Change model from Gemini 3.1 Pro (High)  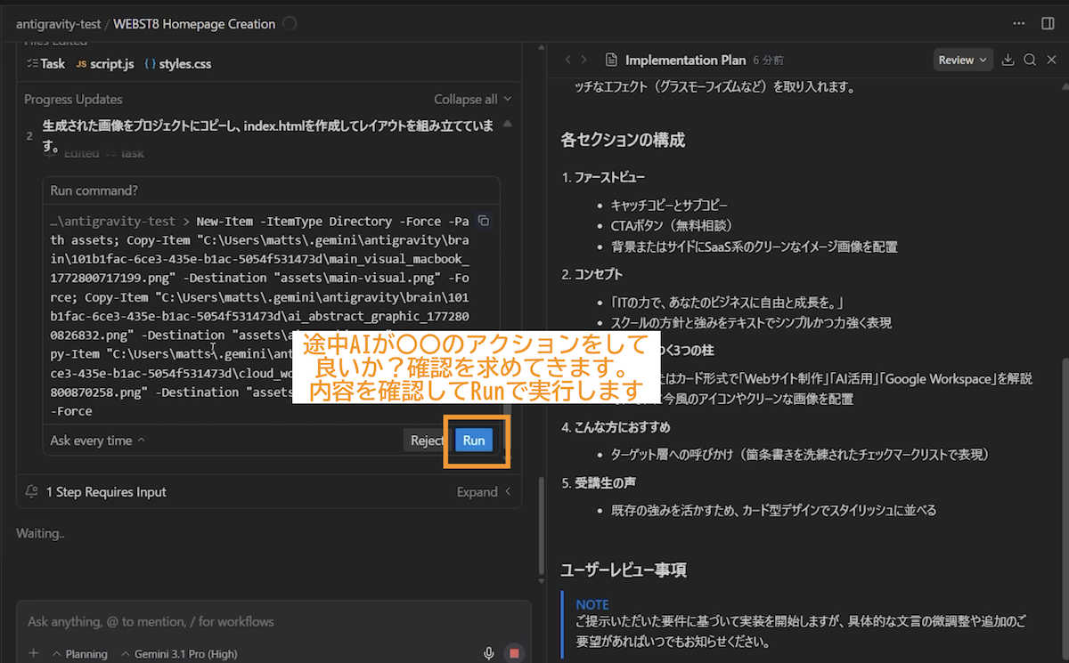pyautogui.click(x=179, y=654)
